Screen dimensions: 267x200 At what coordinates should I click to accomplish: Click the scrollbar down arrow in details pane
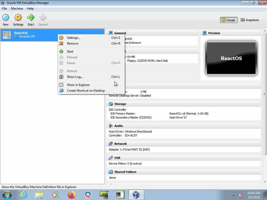pyautogui.click(x=265, y=182)
